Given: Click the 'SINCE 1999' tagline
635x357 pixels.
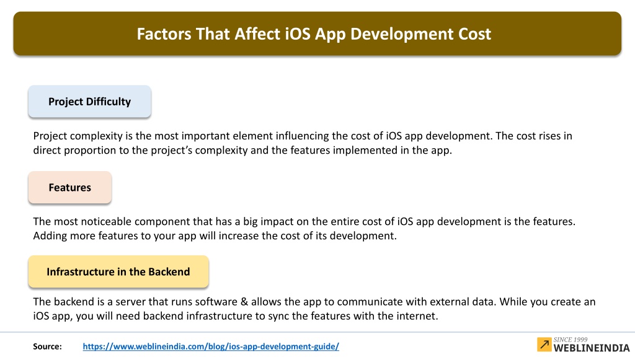Looking at the screenshot, I should coord(571,340).
